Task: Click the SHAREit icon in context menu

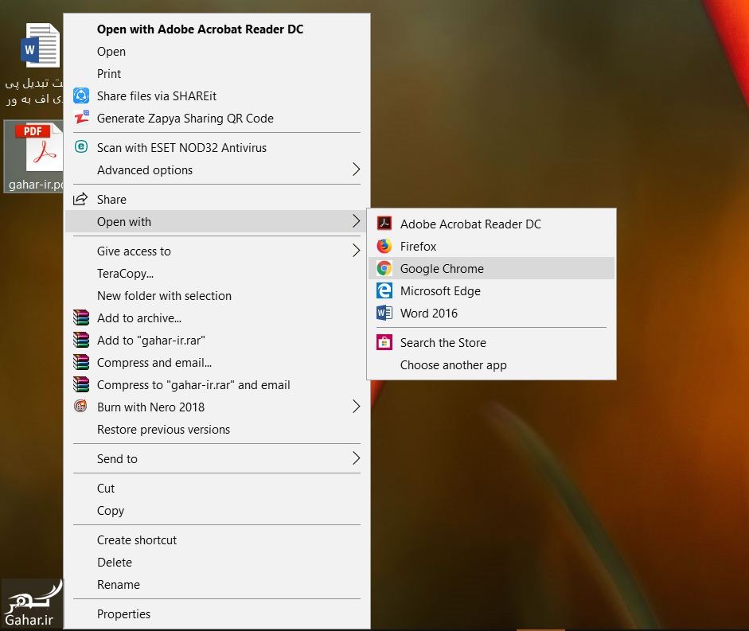Action: [x=81, y=96]
